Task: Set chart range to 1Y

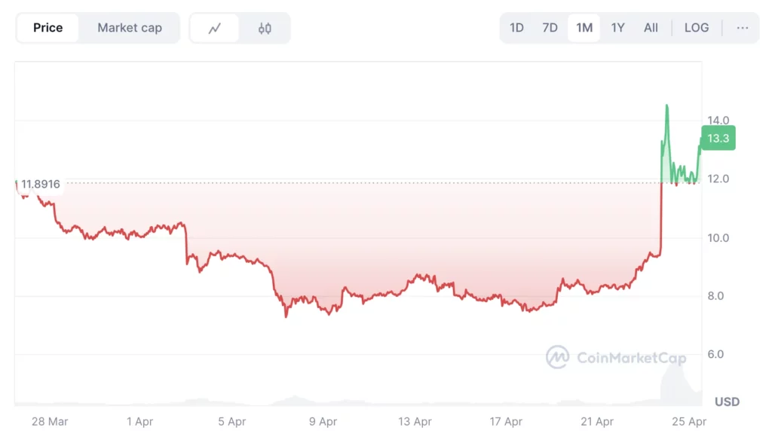Action: point(618,28)
